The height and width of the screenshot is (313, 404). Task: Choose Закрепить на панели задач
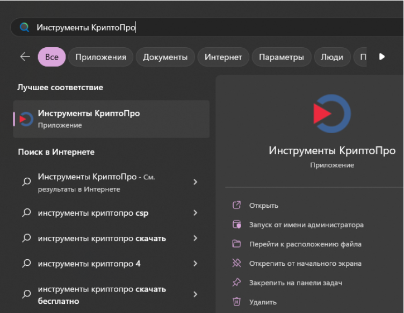(x=296, y=282)
